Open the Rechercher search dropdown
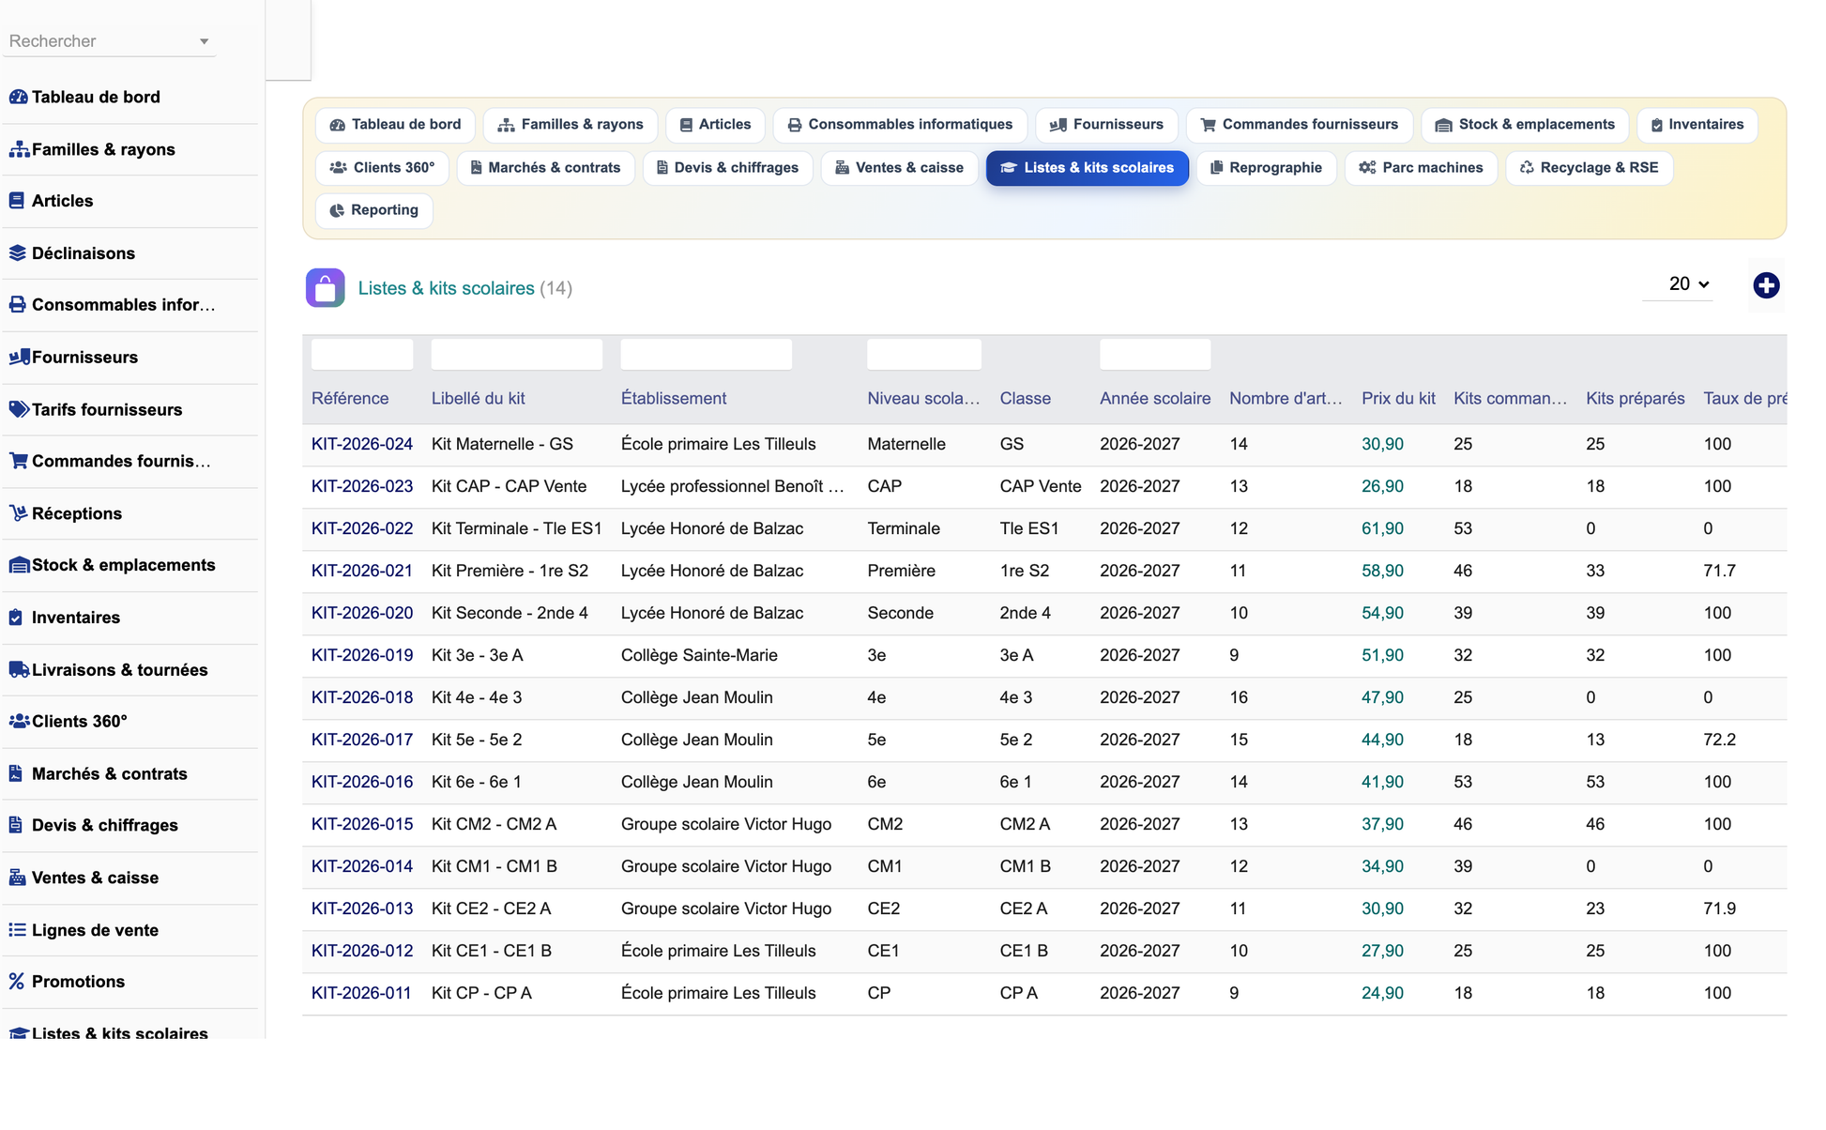The height and width of the screenshot is (1130, 1826). [109, 41]
